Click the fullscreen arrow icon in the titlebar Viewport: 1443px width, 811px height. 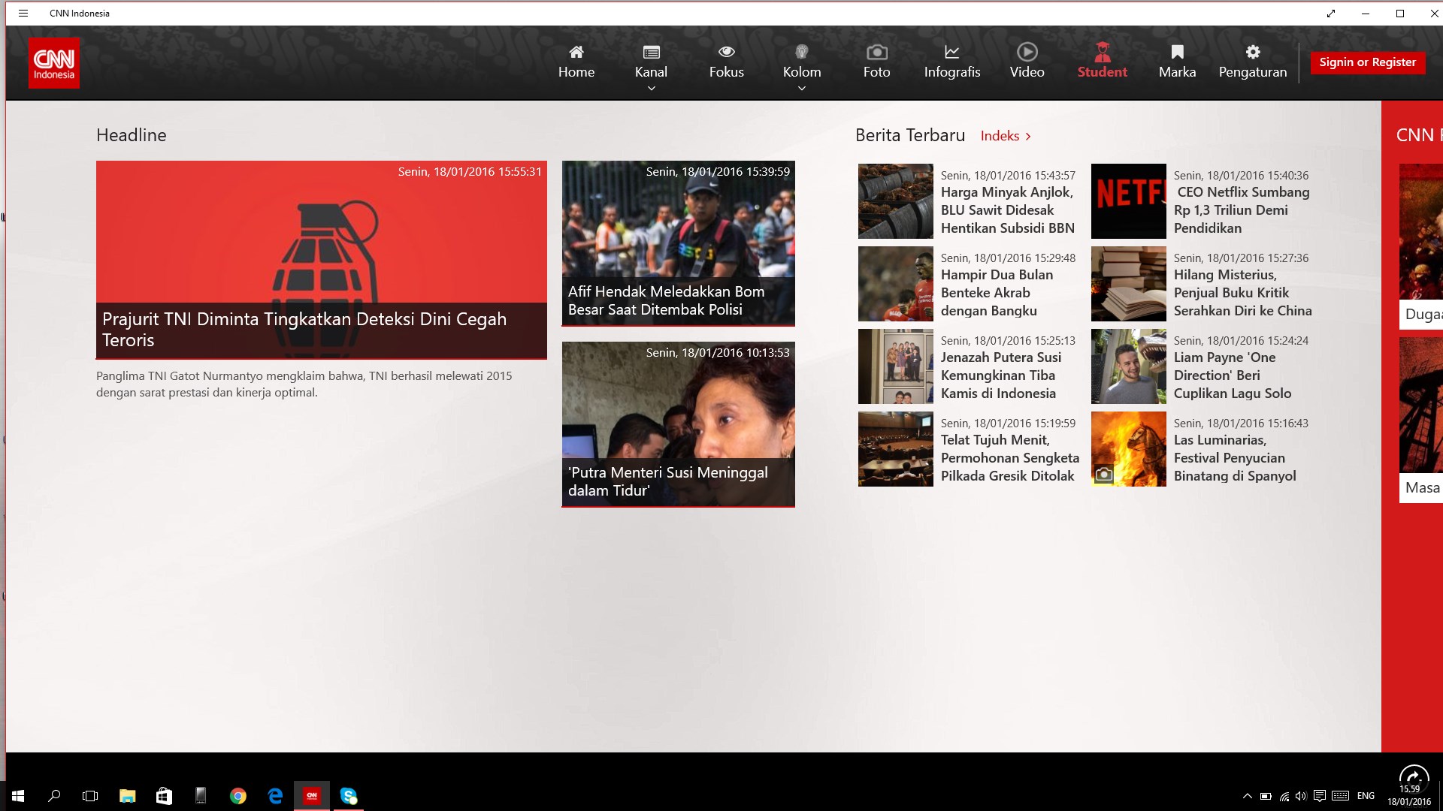pyautogui.click(x=1331, y=13)
